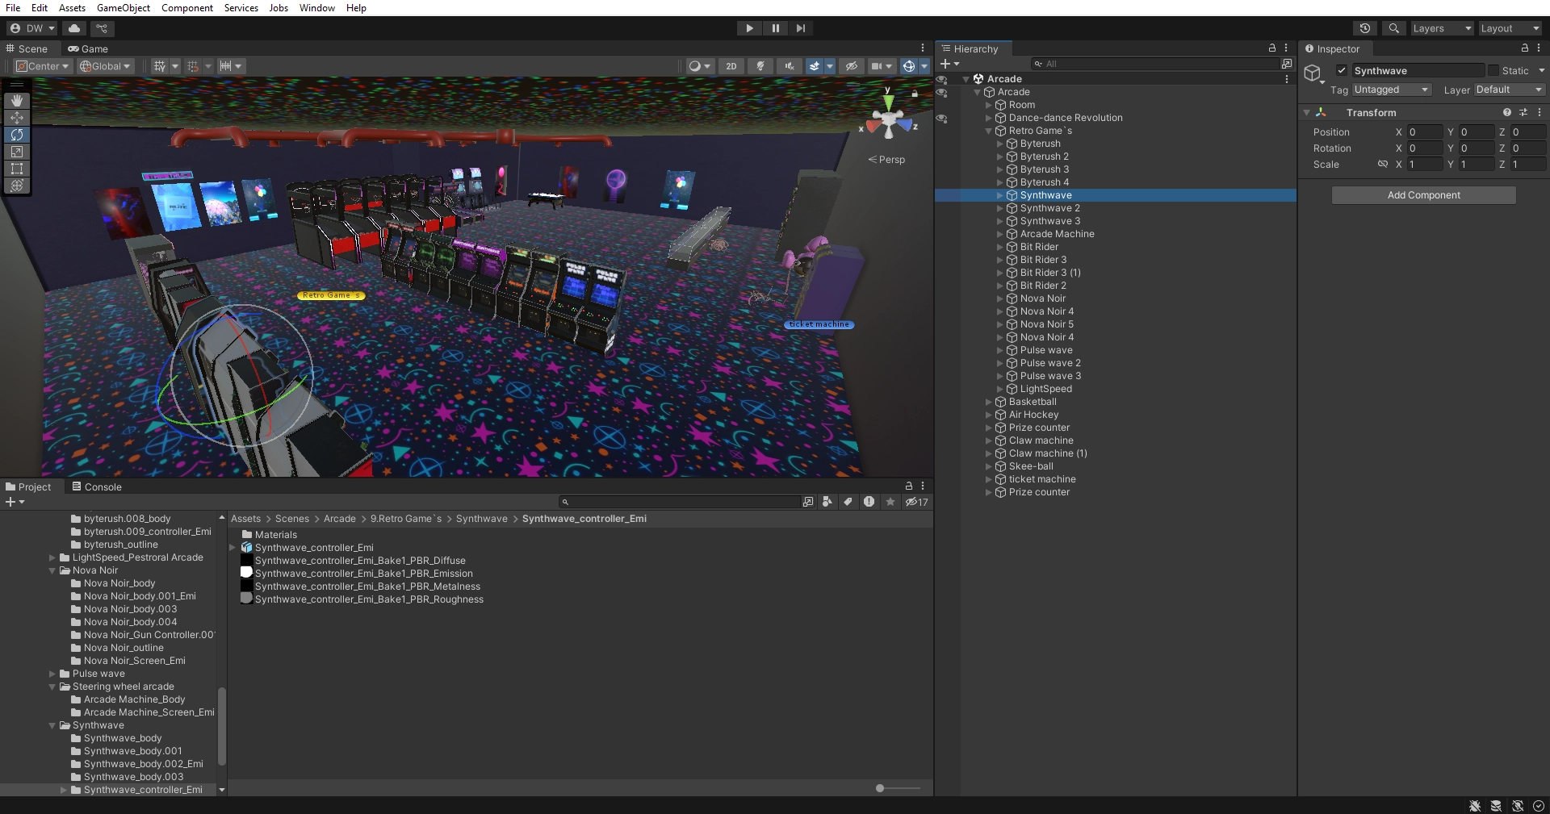Toggle 2D scene view mode

731,66
